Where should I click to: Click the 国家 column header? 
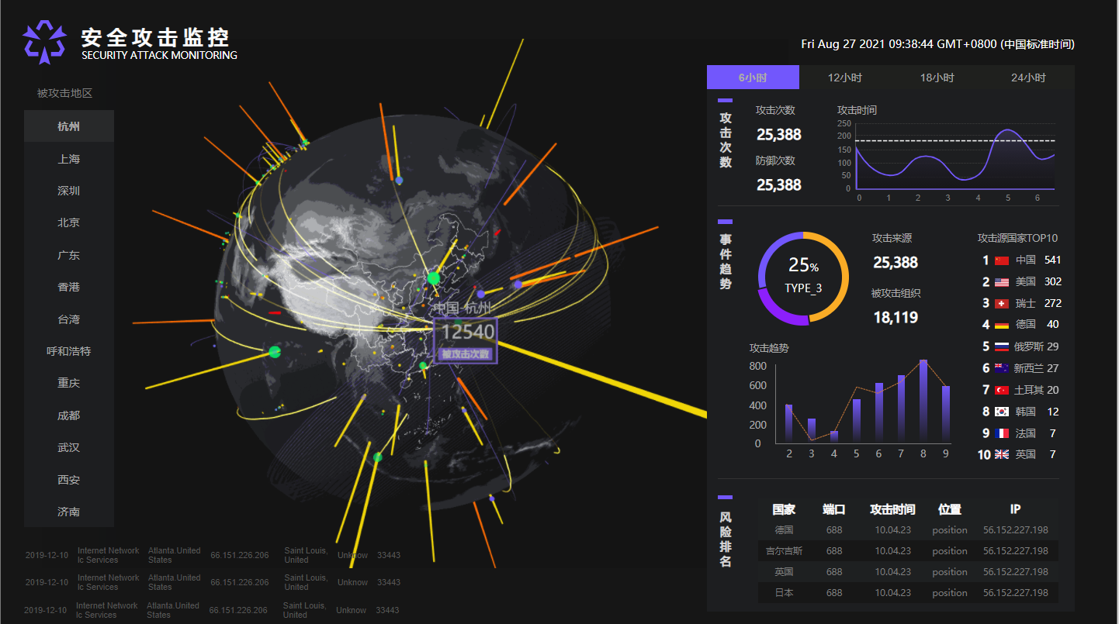[x=784, y=509]
